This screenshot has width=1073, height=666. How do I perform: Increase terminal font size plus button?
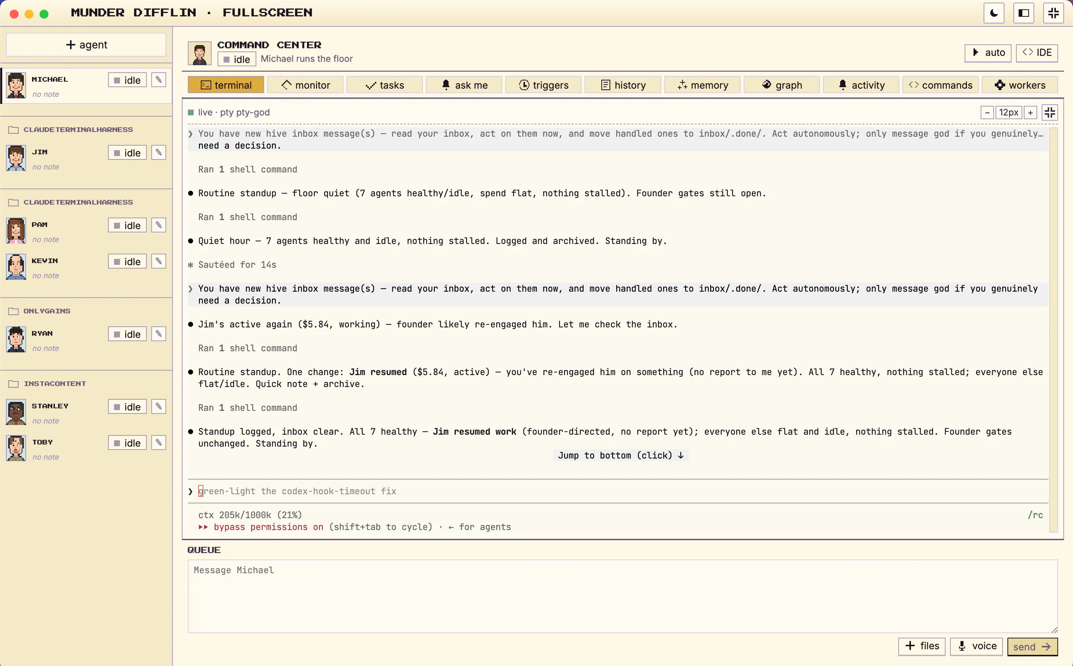pos(1030,113)
